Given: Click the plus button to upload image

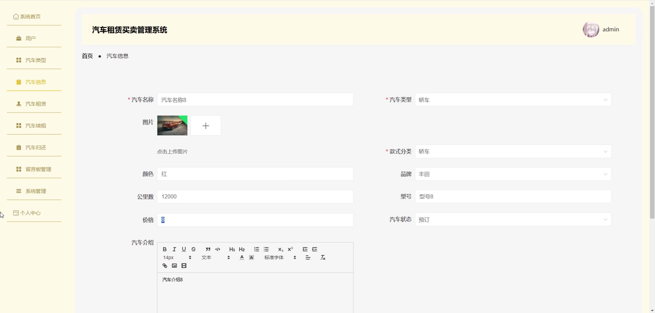Looking at the screenshot, I should pos(206,125).
